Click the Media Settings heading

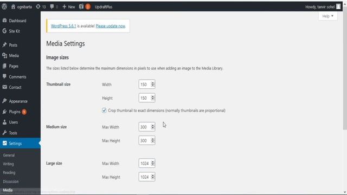[66, 43]
